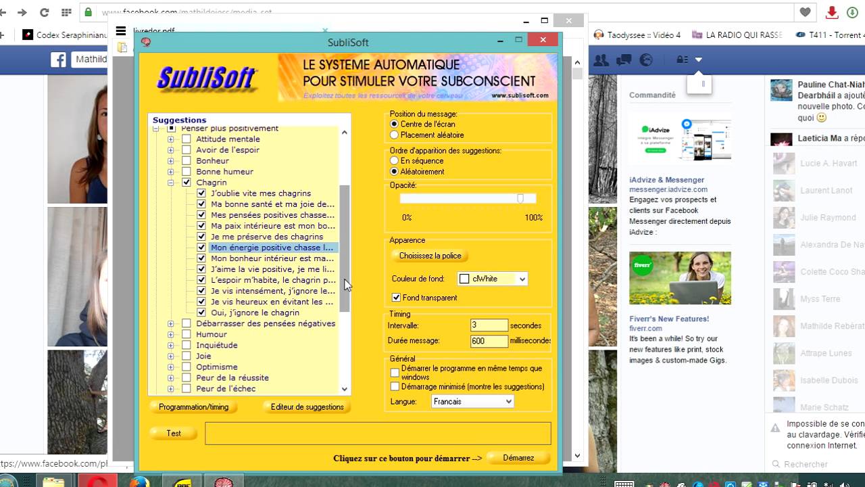The image size is (865, 487).
Task: Open Editeur de suggestions
Action: [x=307, y=407]
